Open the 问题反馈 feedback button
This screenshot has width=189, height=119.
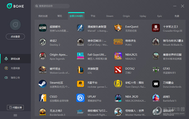pyautogui.click(x=15, y=107)
